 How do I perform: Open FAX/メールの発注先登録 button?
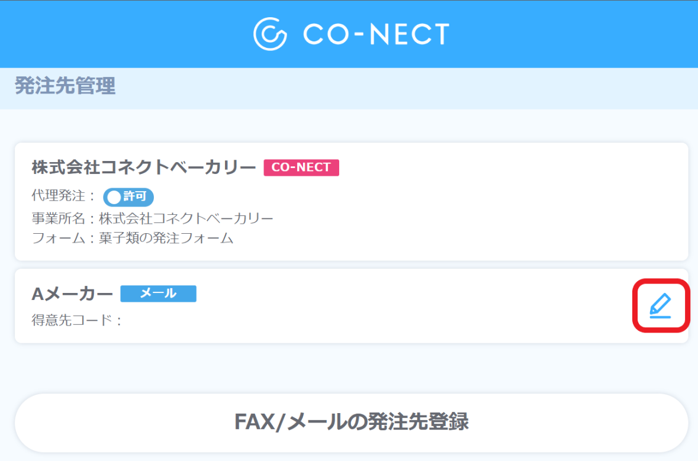(351, 423)
